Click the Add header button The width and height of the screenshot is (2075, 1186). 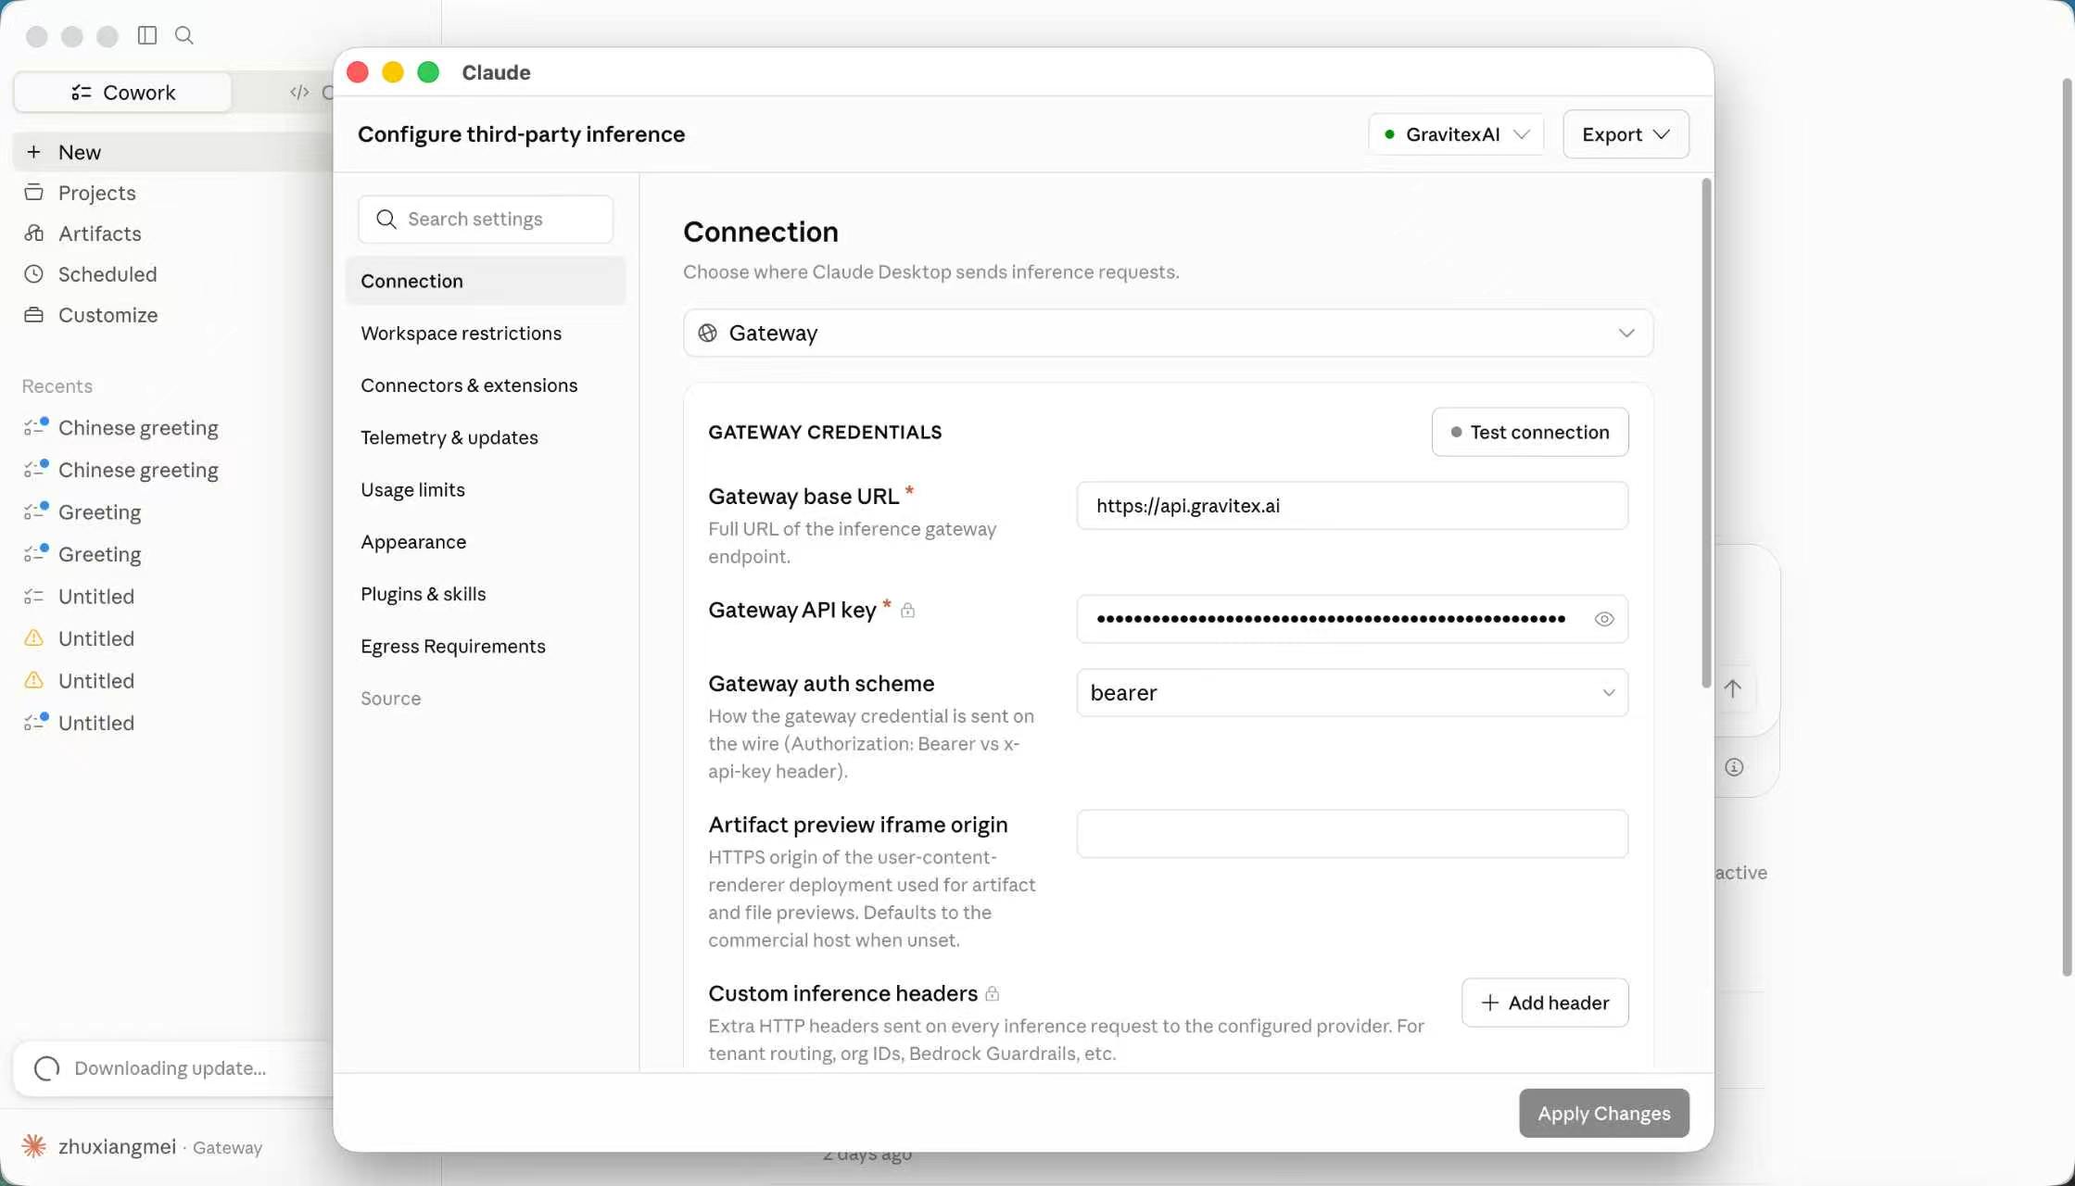[1545, 1003]
